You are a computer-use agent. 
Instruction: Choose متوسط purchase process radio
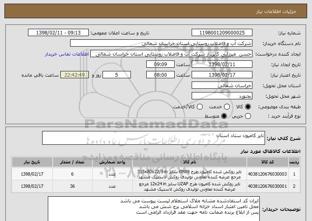(x=224, y=116)
